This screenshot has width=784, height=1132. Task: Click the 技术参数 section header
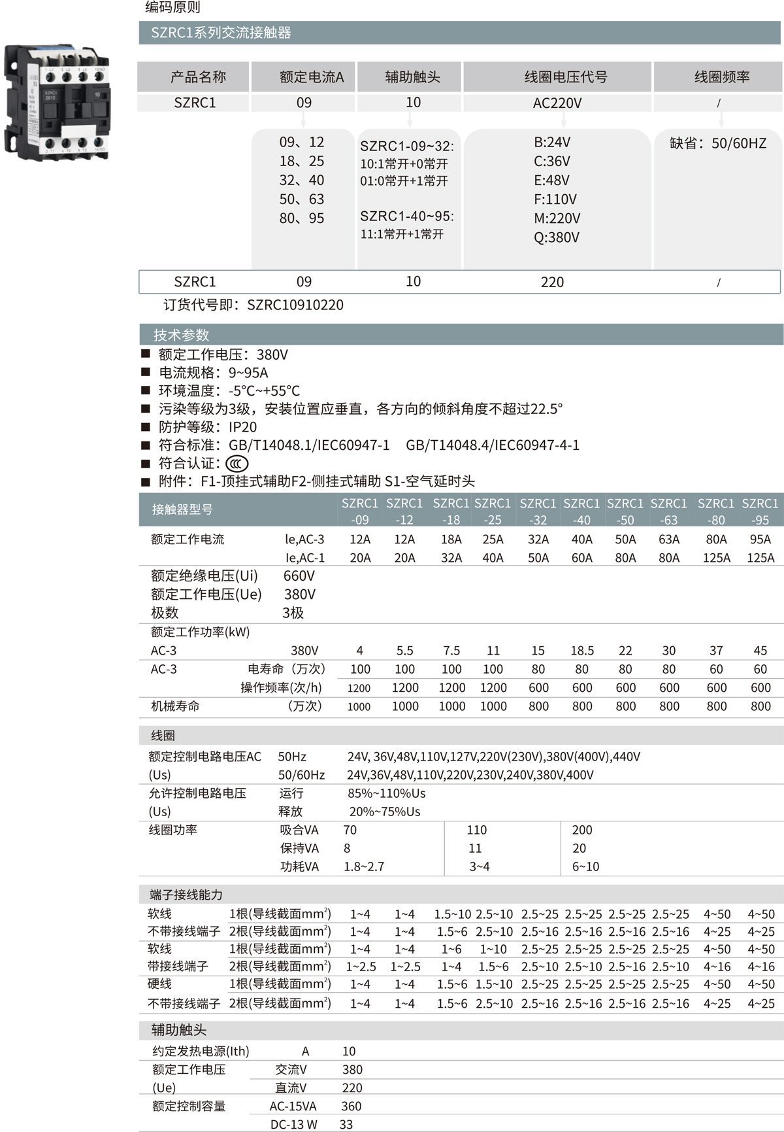click(181, 335)
